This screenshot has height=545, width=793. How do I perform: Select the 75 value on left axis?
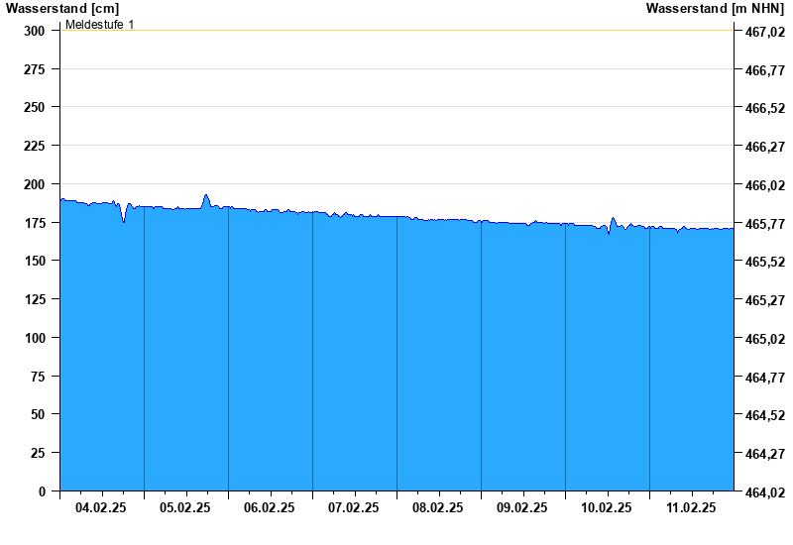point(38,377)
